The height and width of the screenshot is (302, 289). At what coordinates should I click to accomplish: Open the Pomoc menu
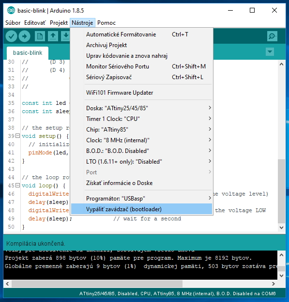click(106, 23)
